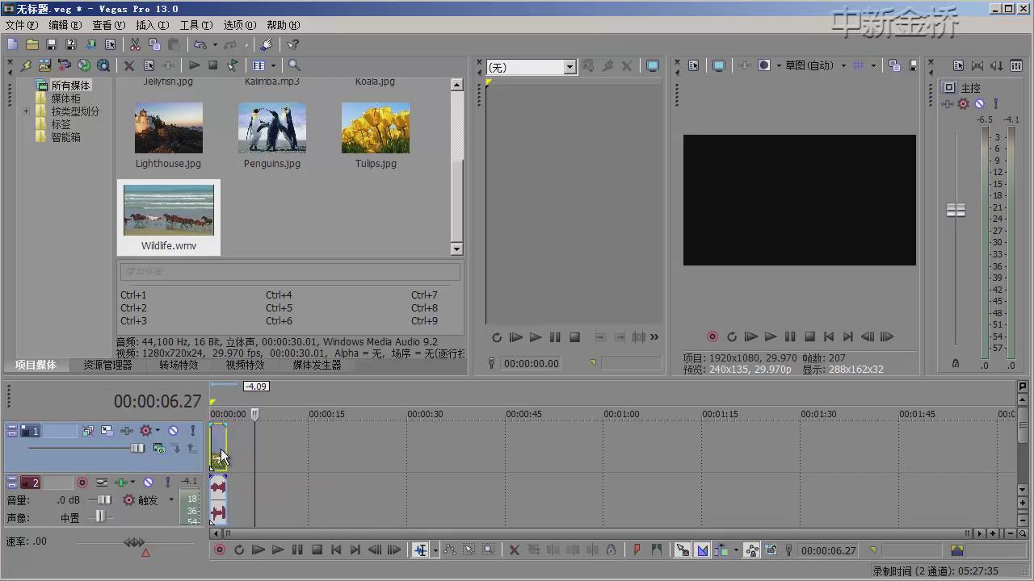The width and height of the screenshot is (1034, 581).
Task: Click the Split Screen View icon in preview
Action: tap(763, 66)
